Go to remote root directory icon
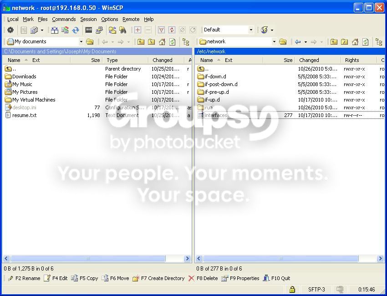Screen dimensions: 387x296 (x=344, y=42)
